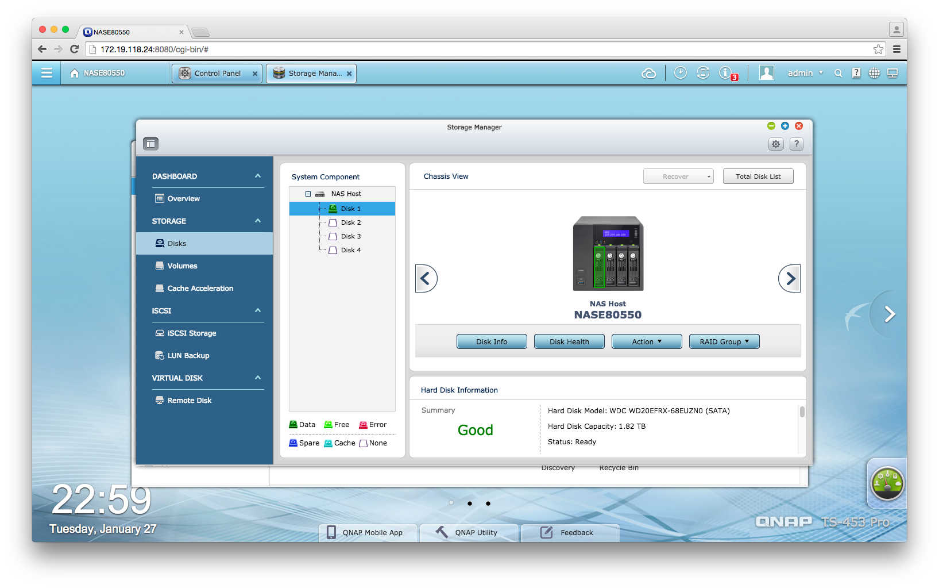Open QNAP Utility link

469,533
